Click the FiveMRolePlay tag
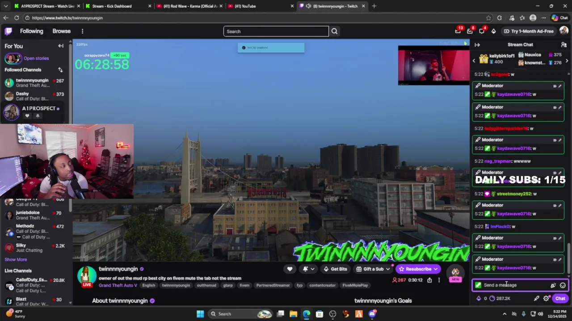Image resolution: width=572 pixels, height=321 pixels. [x=355, y=285]
